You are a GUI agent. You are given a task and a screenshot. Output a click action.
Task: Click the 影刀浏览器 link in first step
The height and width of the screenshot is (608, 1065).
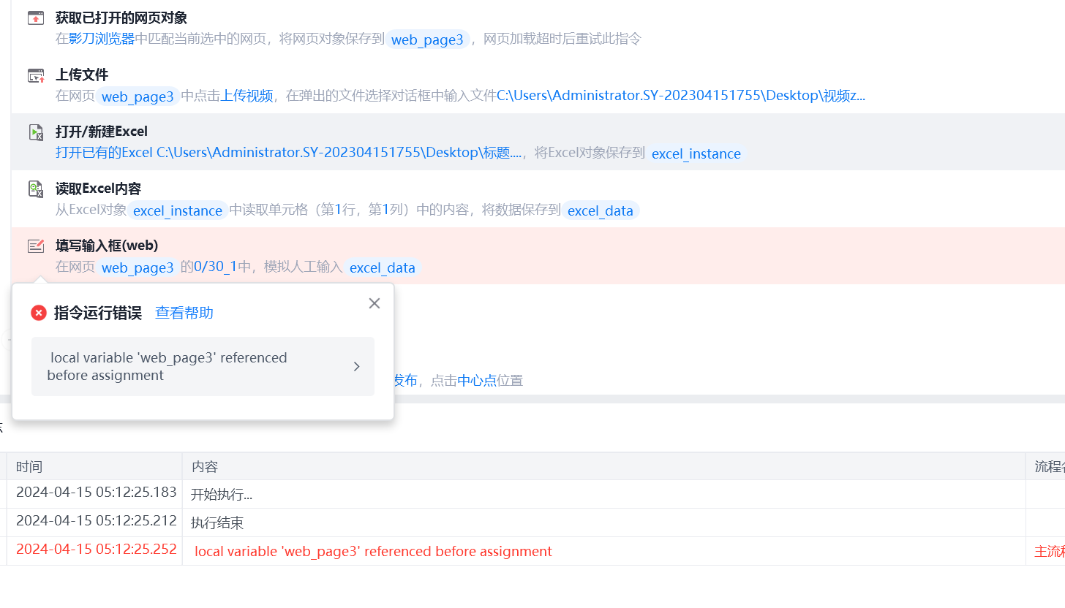(102, 39)
